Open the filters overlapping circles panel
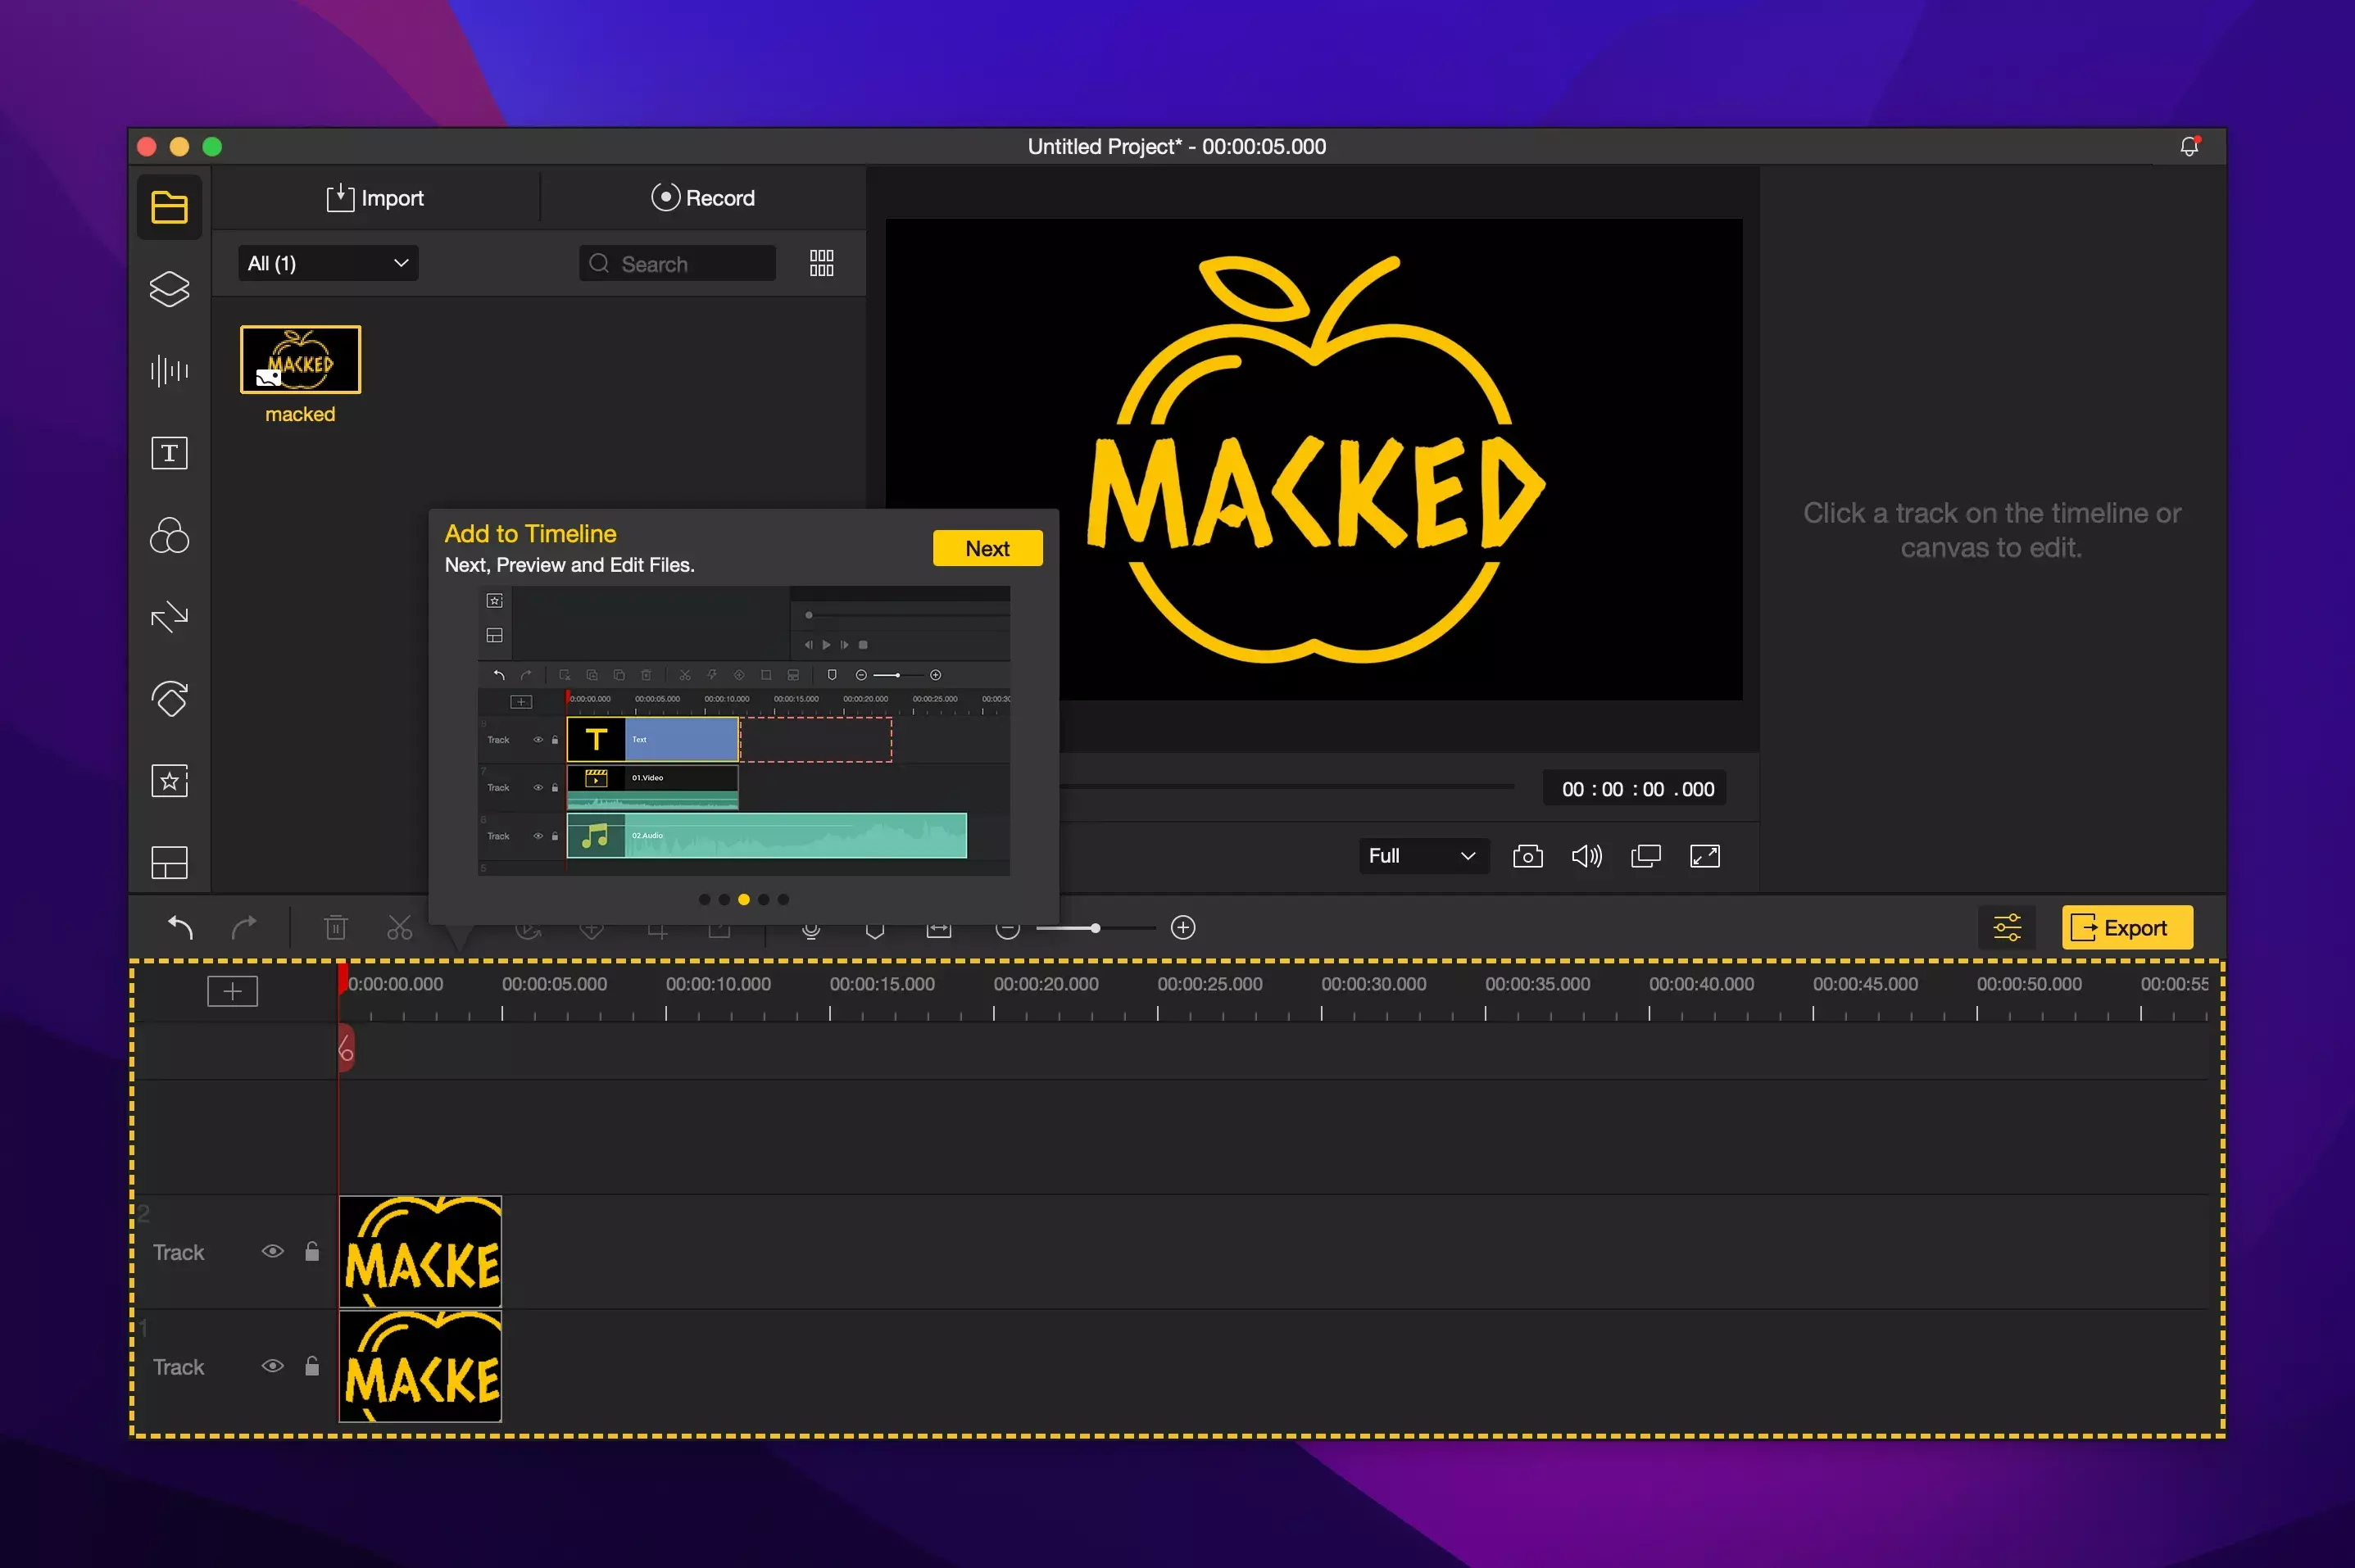This screenshot has height=1568, width=2355. click(169, 535)
